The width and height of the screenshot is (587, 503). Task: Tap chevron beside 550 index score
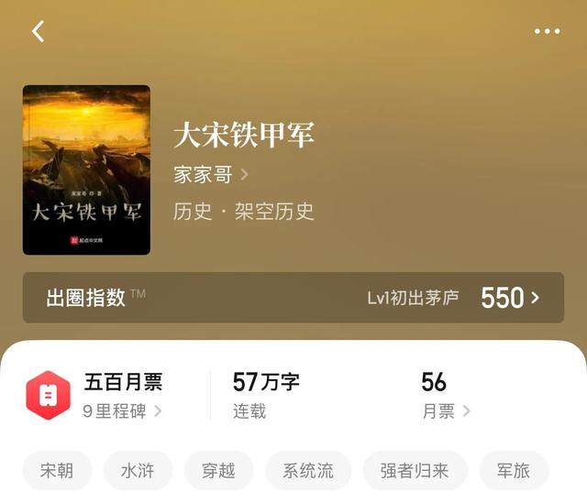536,298
